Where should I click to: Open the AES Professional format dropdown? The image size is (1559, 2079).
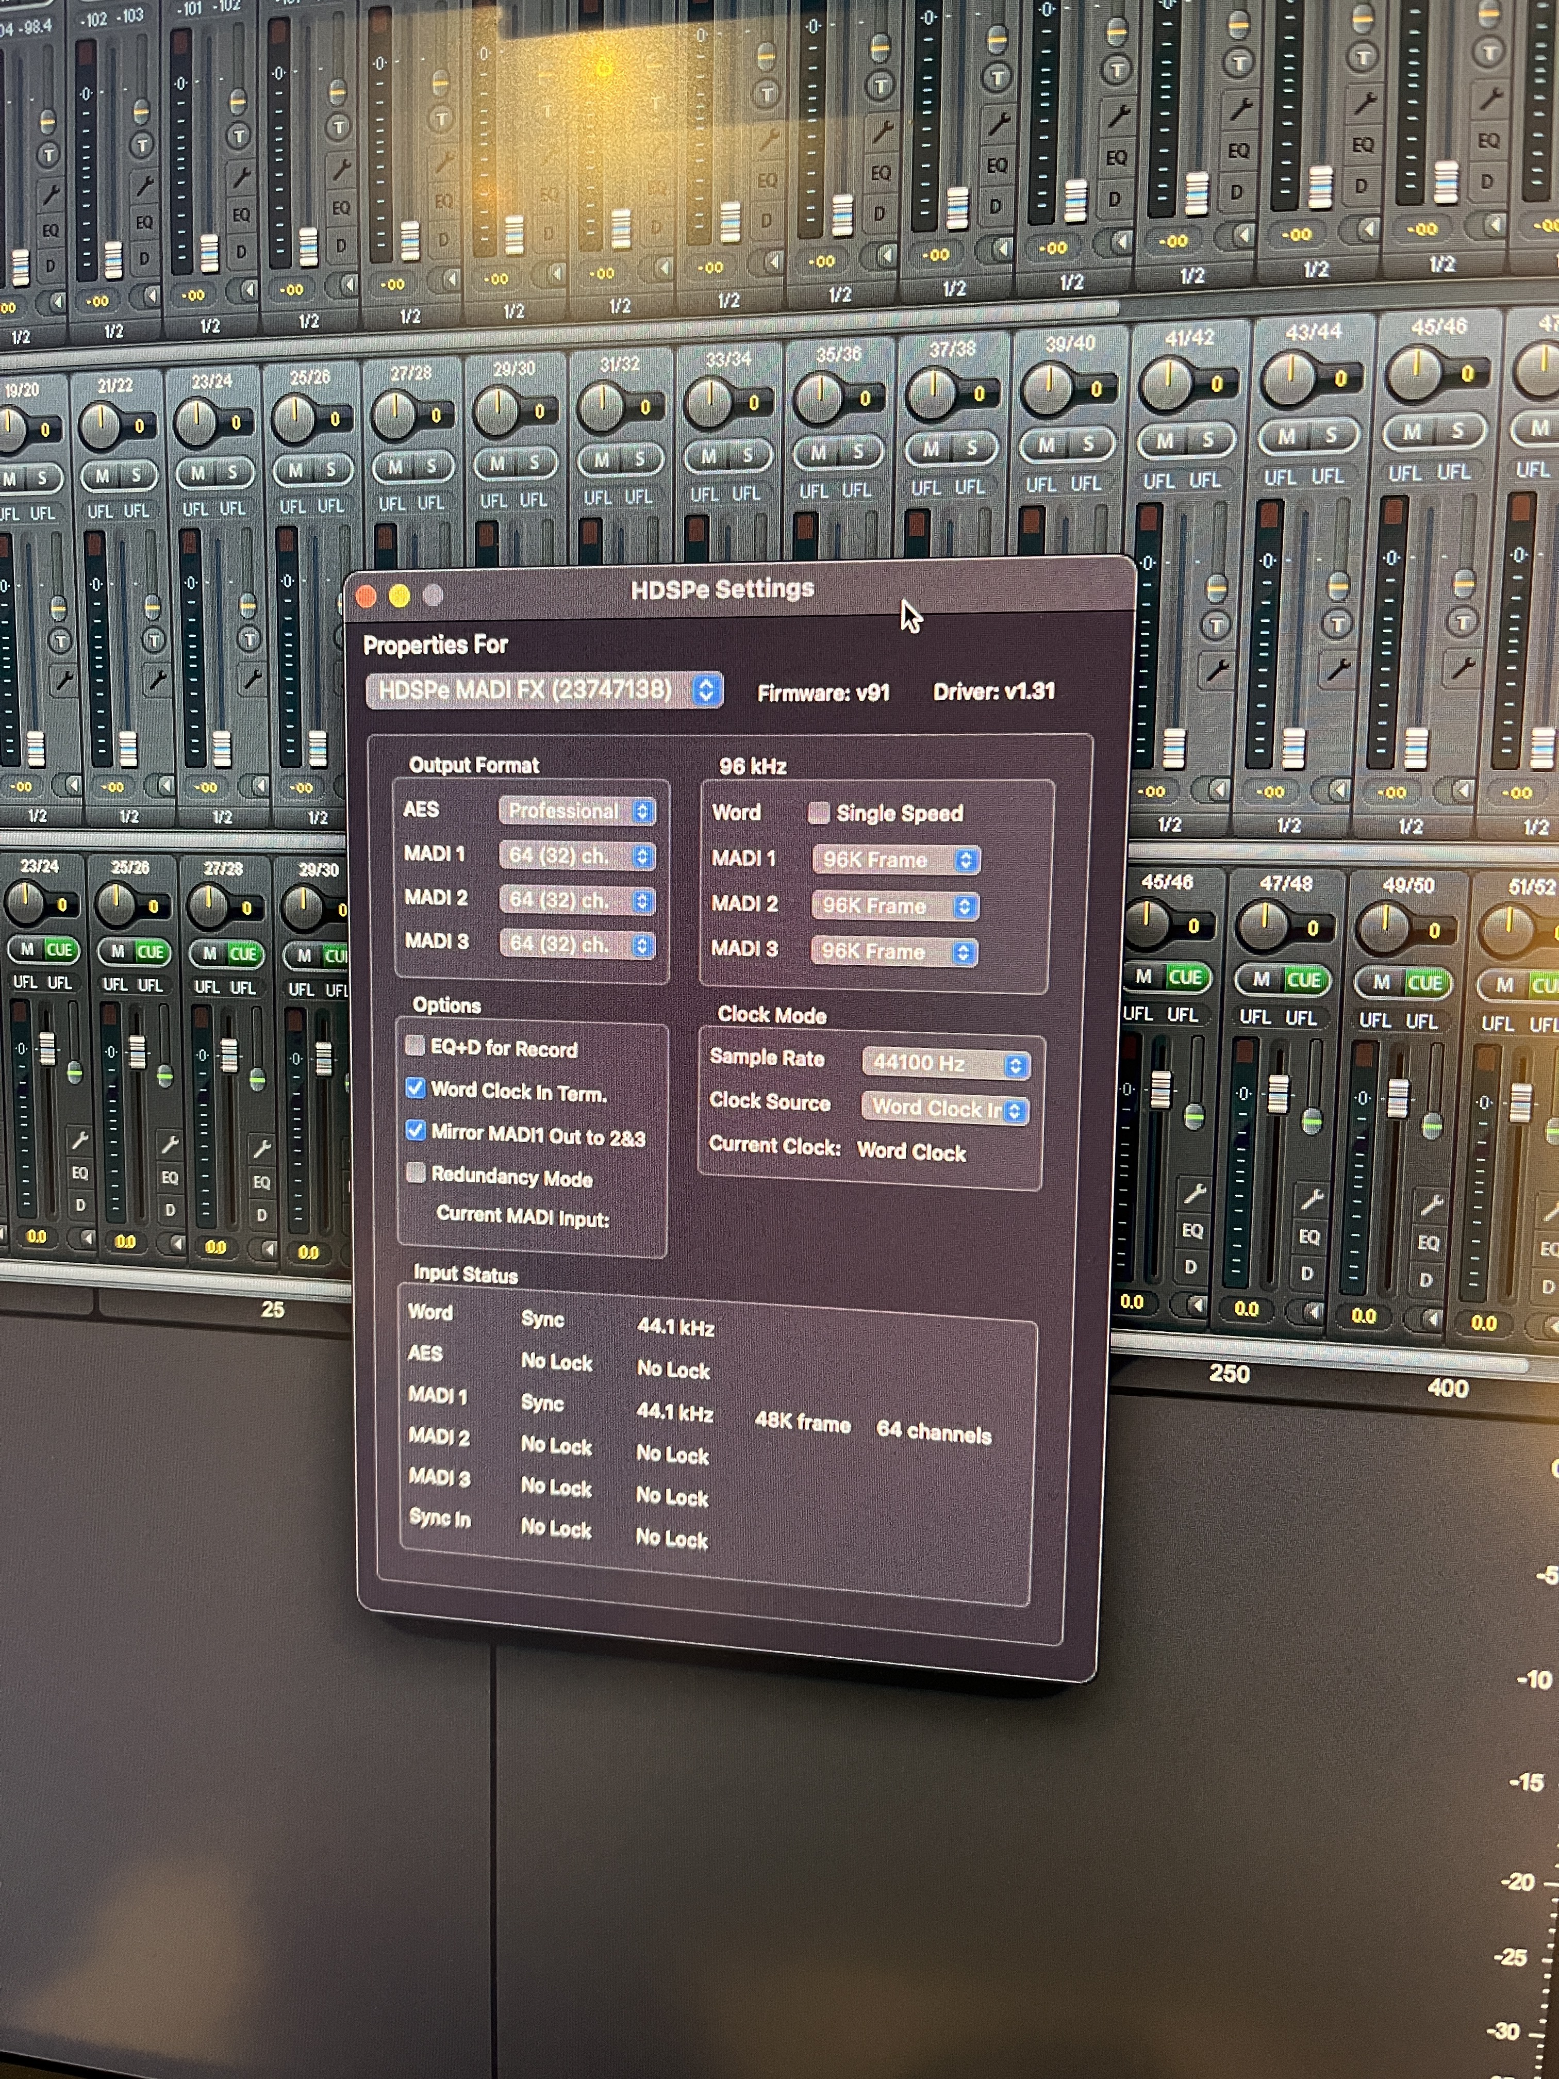pyautogui.click(x=577, y=811)
